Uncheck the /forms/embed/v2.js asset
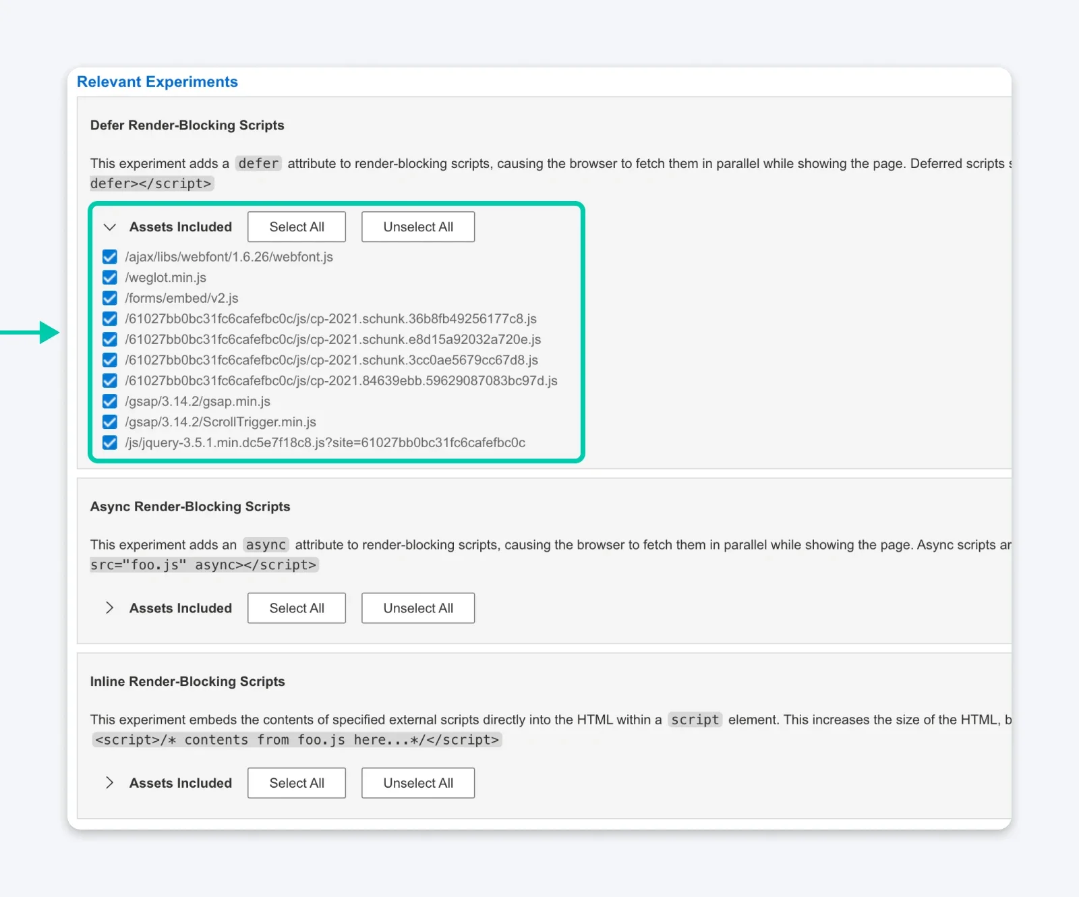The height and width of the screenshot is (897, 1079). (109, 298)
